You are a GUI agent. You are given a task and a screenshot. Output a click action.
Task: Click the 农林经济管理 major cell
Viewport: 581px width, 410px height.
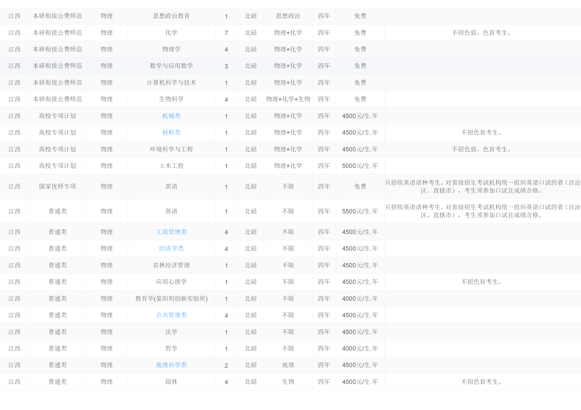click(x=171, y=265)
